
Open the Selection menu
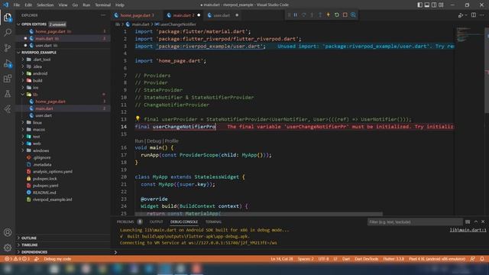coord(45,5)
